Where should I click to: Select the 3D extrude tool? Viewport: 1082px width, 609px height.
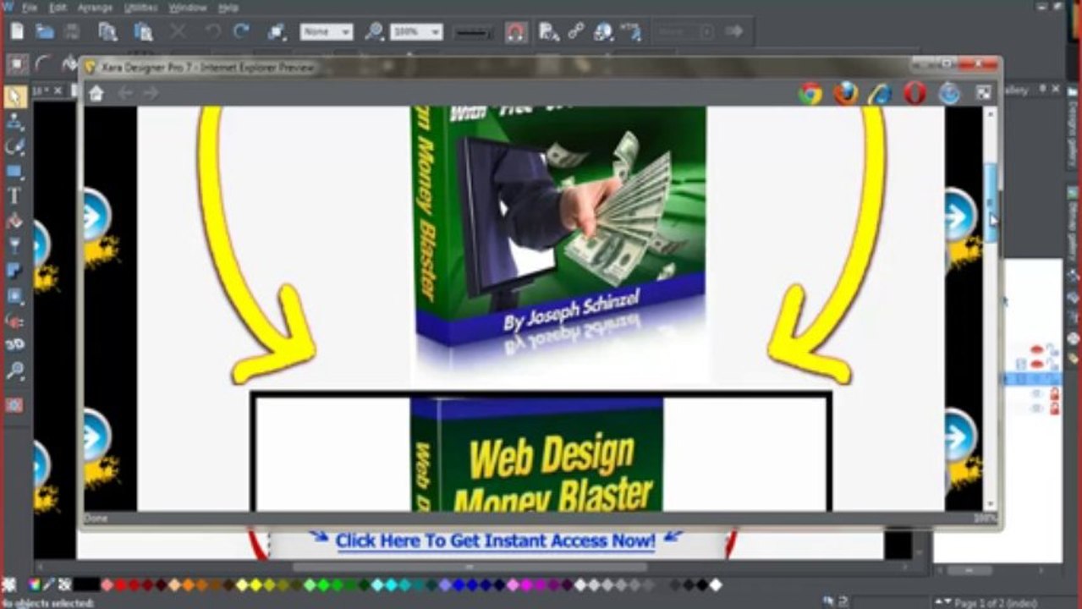pyautogui.click(x=14, y=345)
